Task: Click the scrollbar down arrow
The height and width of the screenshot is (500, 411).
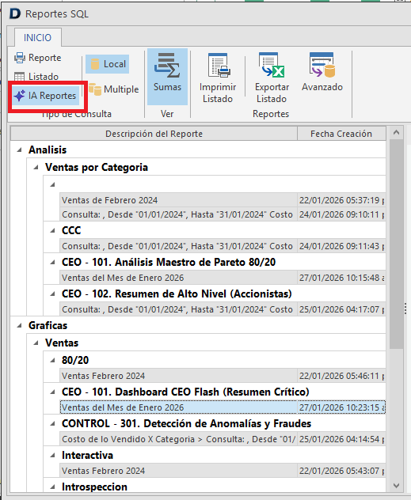Action: click(396, 486)
